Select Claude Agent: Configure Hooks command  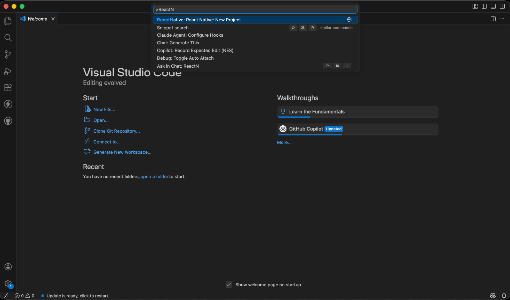pyautogui.click(x=255, y=35)
